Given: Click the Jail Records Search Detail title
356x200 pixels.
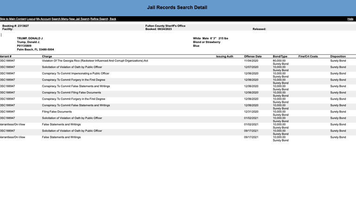Looking at the screenshot, I should click(x=177, y=7).
